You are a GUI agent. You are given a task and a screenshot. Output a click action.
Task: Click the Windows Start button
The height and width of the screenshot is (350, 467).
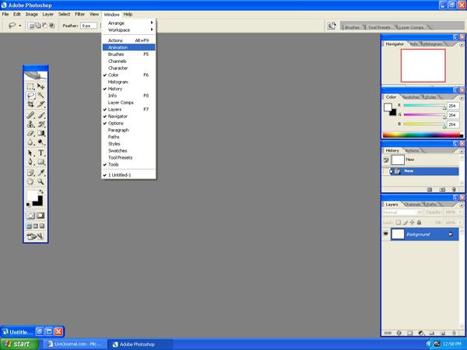(19, 344)
